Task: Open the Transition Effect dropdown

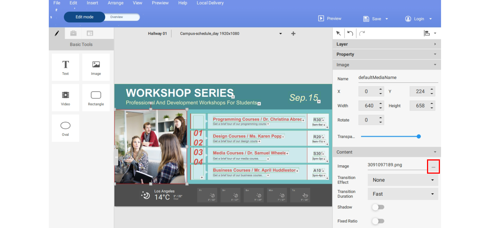Action: pos(403,180)
